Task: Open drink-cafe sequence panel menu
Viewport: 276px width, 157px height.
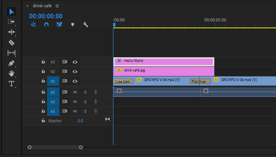Action: coord(57,6)
